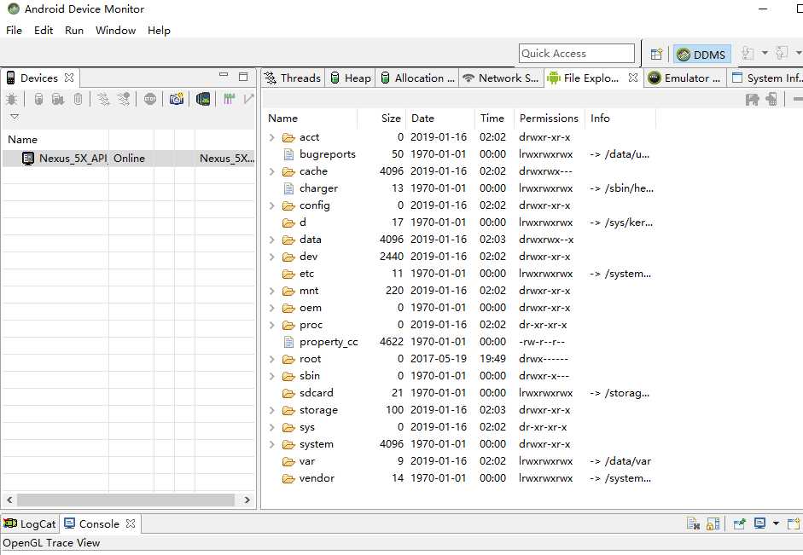Toggle the Pin Console icon
Screen dimensions: 803x555
click(739, 523)
